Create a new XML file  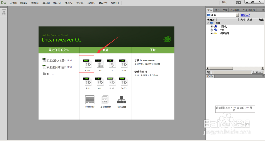click(100, 84)
